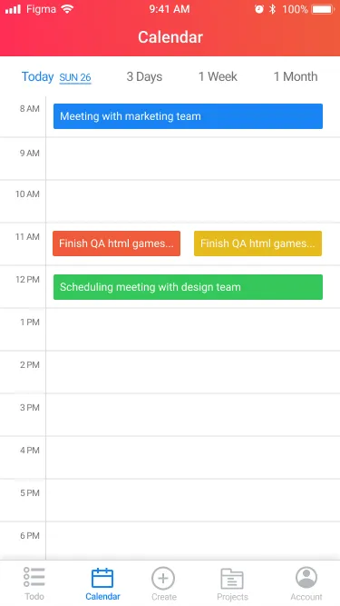Tap the Create plus icon
Viewport: 340px width, 606px height.
point(163,579)
